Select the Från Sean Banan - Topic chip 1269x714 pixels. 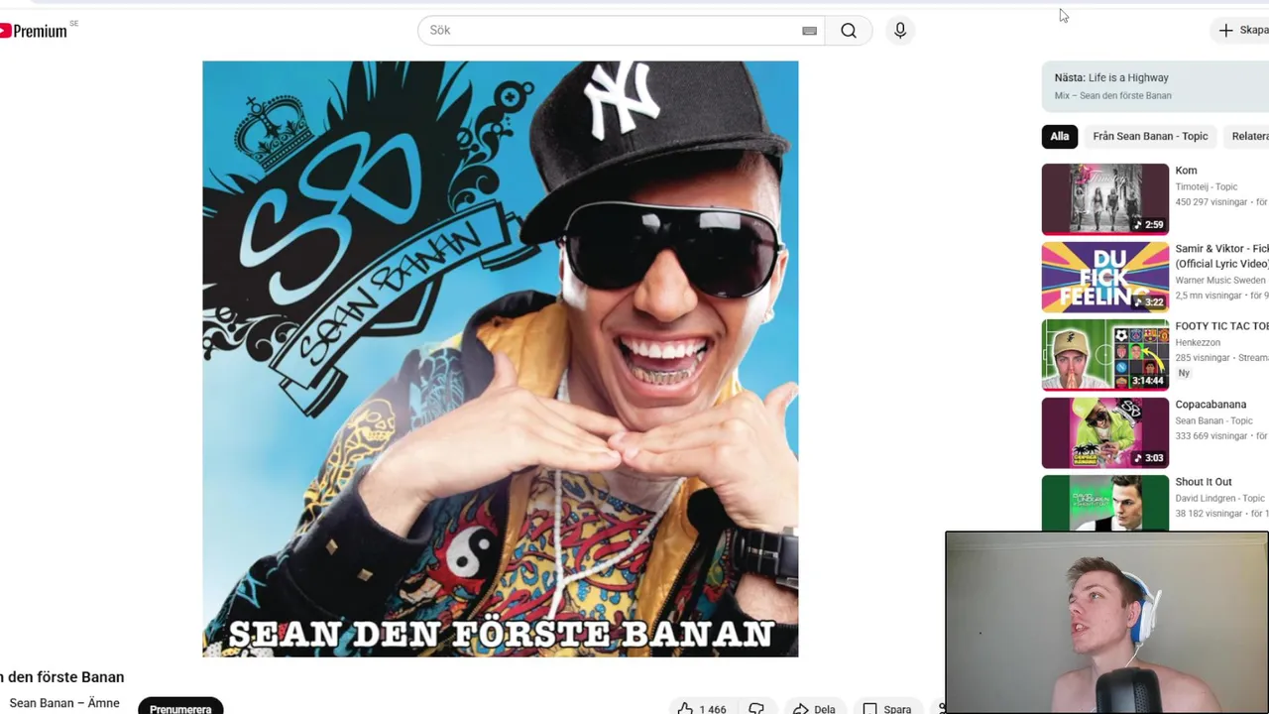1150,136
